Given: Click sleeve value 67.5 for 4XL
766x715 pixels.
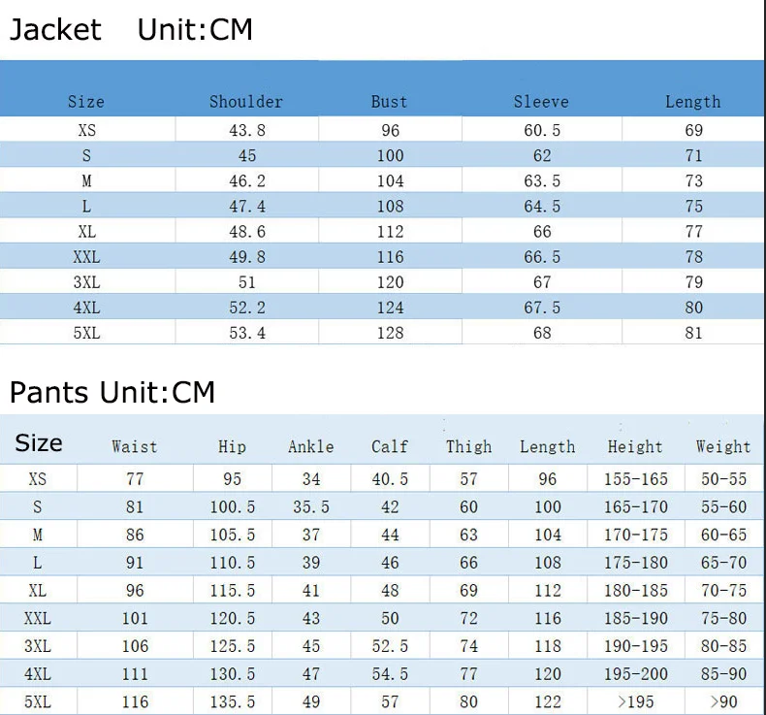Looking at the screenshot, I should click(542, 308).
